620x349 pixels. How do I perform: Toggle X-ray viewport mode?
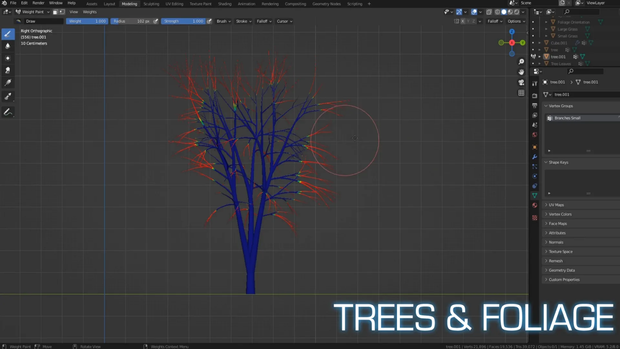pyautogui.click(x=489, y=12)
